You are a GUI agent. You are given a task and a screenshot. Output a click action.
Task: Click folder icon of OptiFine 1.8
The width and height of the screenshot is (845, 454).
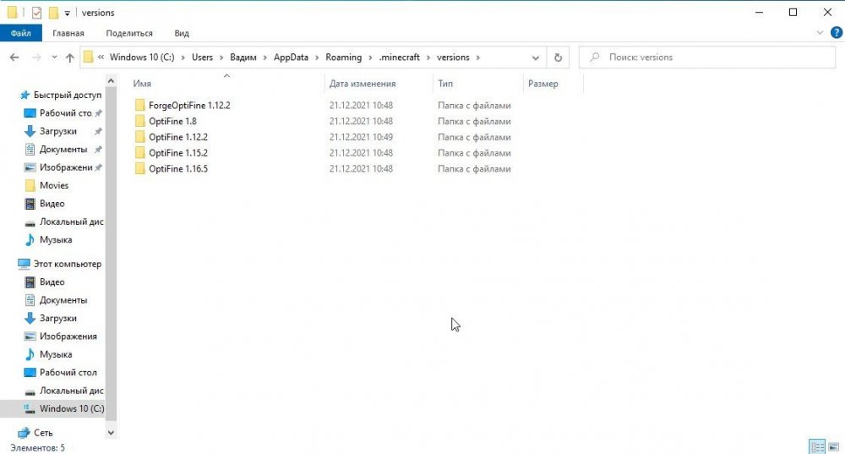(140, 121)
